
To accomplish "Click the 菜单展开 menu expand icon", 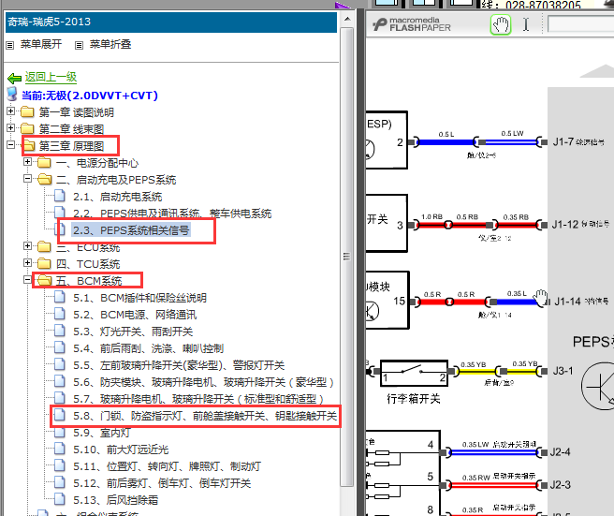I will point(10,46).
